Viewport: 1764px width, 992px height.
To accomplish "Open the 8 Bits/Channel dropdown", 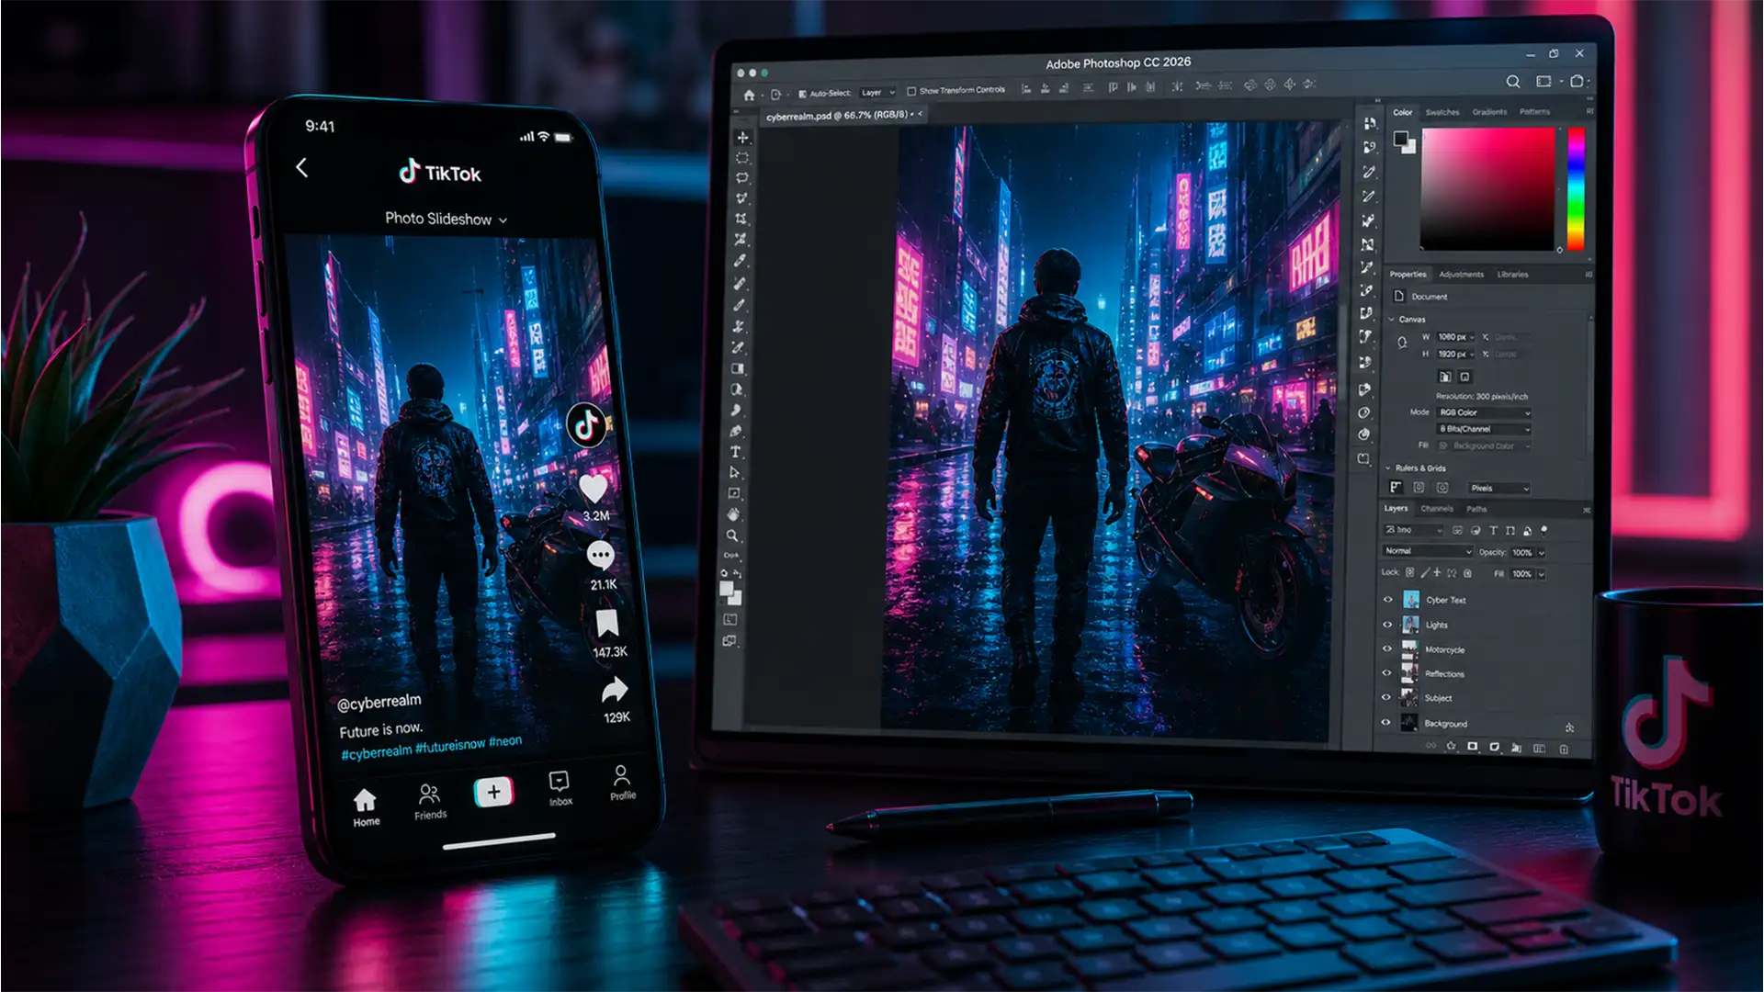I will click(1484, 429).
